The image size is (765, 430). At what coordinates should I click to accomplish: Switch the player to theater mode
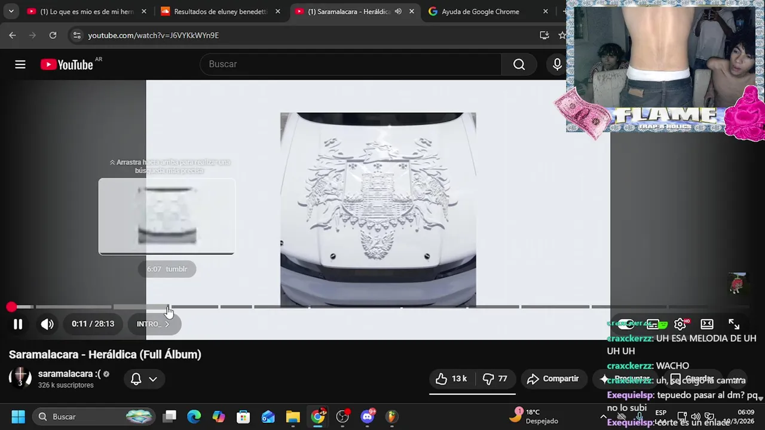707,324
